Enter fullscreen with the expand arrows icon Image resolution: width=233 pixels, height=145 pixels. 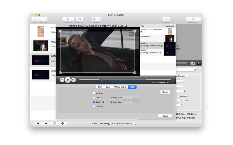pyautogui.click(x=199, y=63)
